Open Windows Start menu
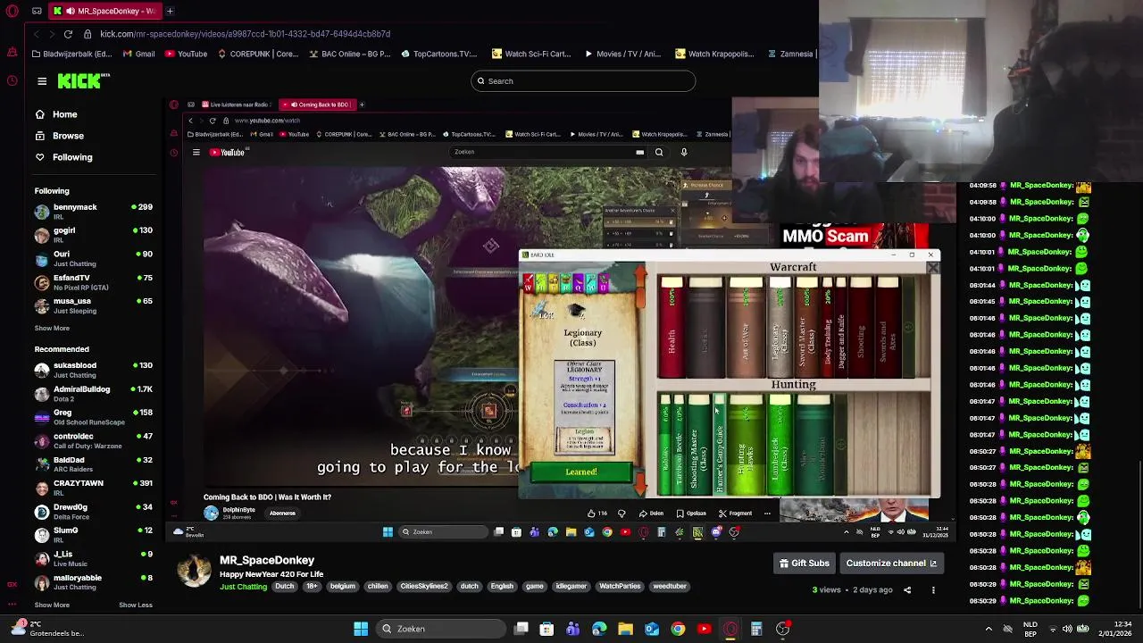 coord(361,629)
